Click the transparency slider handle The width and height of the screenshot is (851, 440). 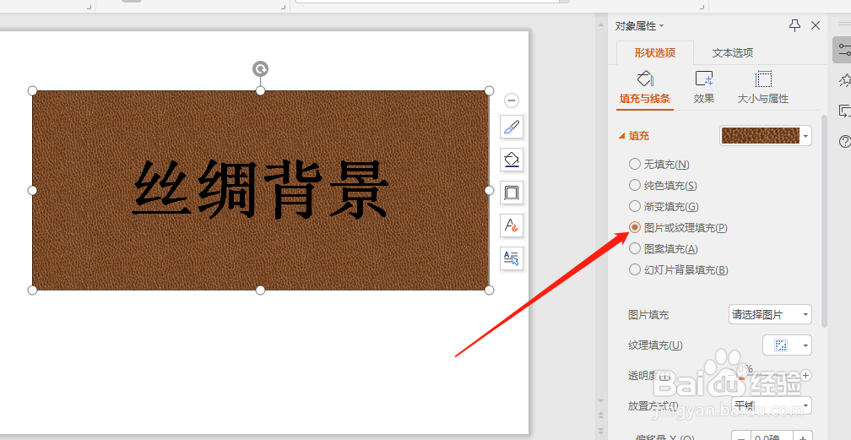pos(742,377)
